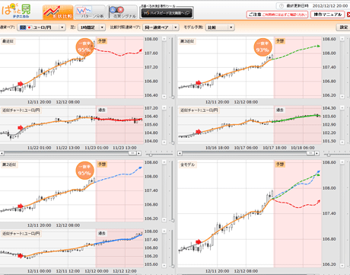The width and height of the screenshot is (350, 275).
Task: Click the red arrow marker on the 11/22 近似チャート
Action: pyautogui.click(x=21, y=127)
